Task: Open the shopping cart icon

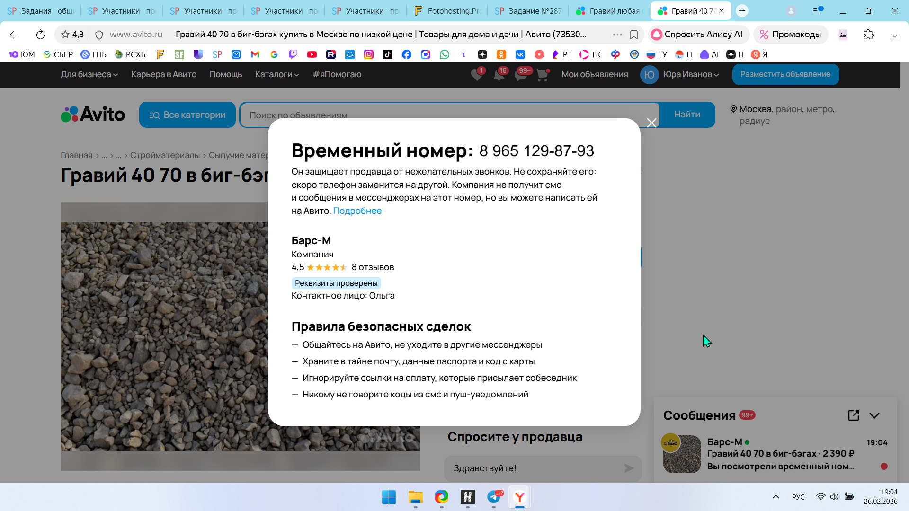Action: [543, 75]
